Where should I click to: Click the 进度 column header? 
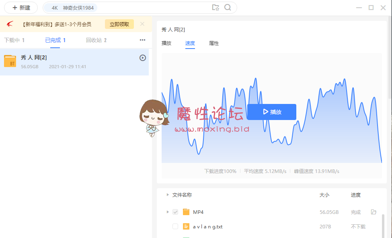coord(356,195)
